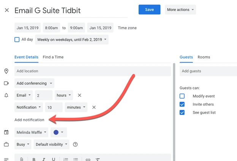
Task: Open the Notification type dropdown
Action: click(29, 107)
